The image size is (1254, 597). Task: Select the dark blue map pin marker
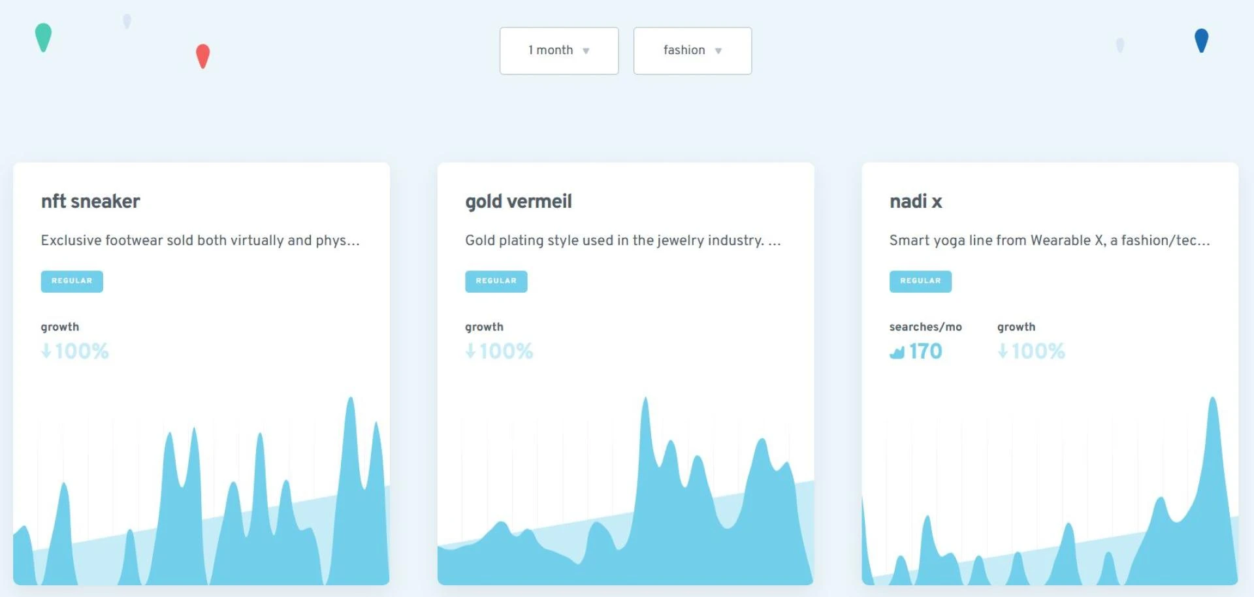pyautogui.click(x=1200, y=40)
